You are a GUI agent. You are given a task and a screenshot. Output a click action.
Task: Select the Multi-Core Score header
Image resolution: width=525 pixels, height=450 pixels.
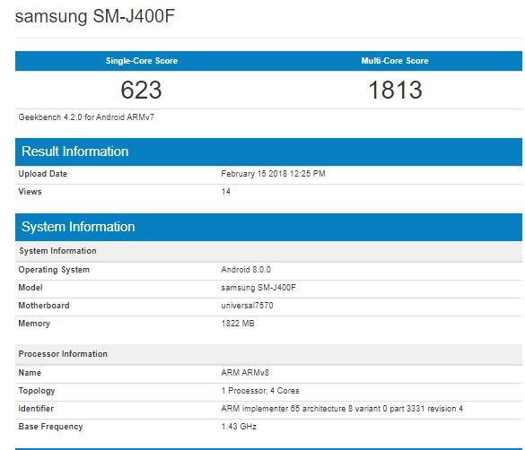pos(395,61)
